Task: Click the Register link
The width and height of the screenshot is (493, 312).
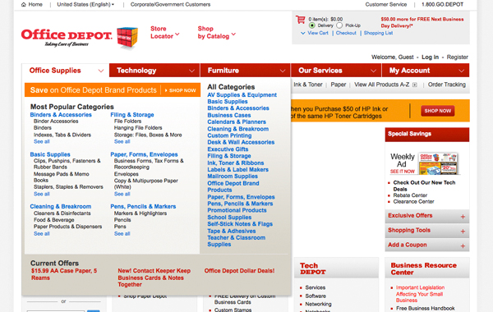Action: pos(457,57)
